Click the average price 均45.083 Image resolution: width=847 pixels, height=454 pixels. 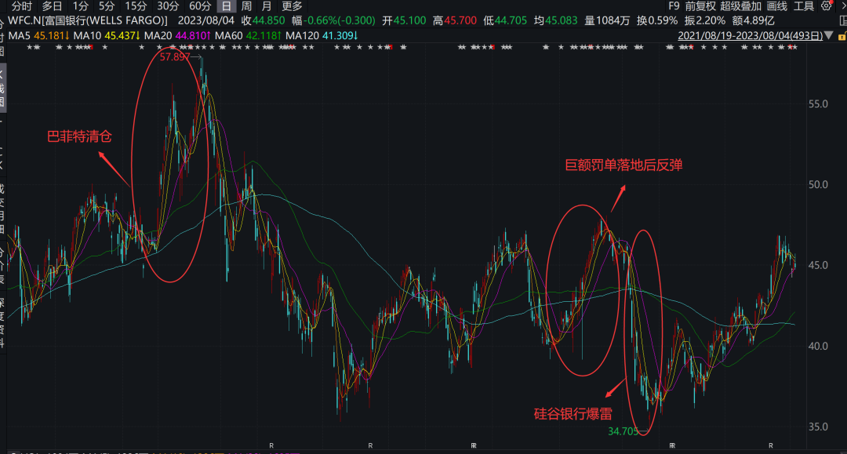click(x=555, y=20)
